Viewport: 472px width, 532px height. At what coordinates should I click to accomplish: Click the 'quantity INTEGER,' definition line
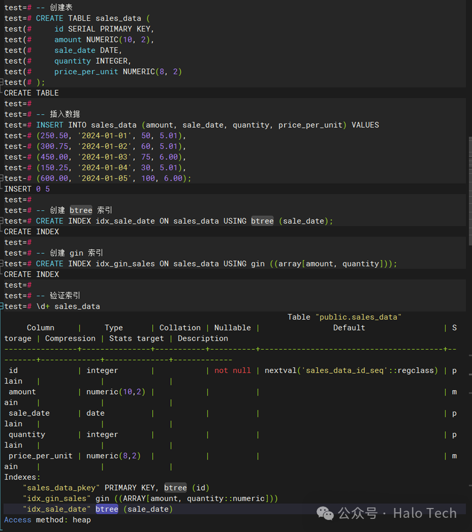click(x=93, y=61)
